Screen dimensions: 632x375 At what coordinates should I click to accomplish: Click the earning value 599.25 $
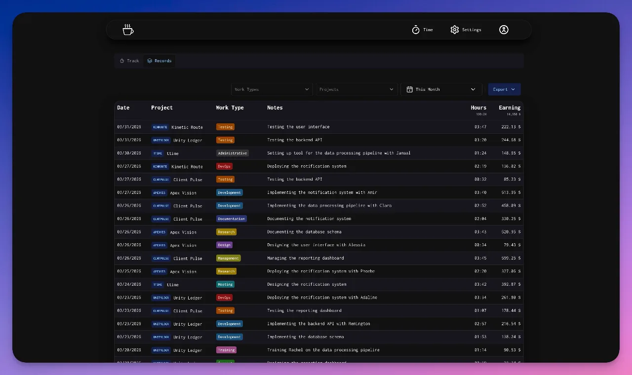[x=512, y=258]
